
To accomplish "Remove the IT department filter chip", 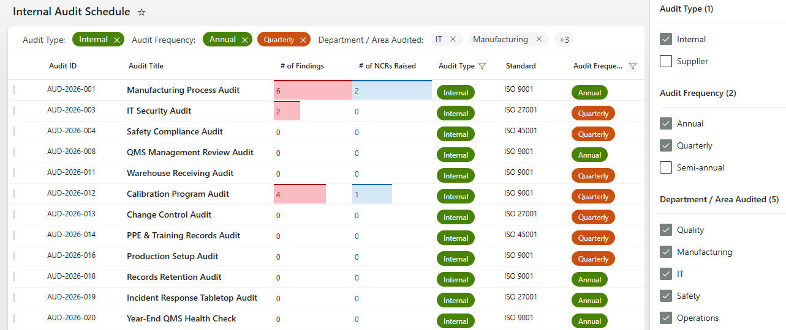I will coord(453,39).
